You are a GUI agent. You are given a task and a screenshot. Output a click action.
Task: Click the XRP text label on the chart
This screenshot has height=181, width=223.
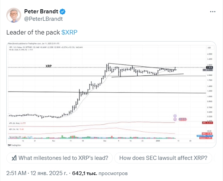click(48, 66)
